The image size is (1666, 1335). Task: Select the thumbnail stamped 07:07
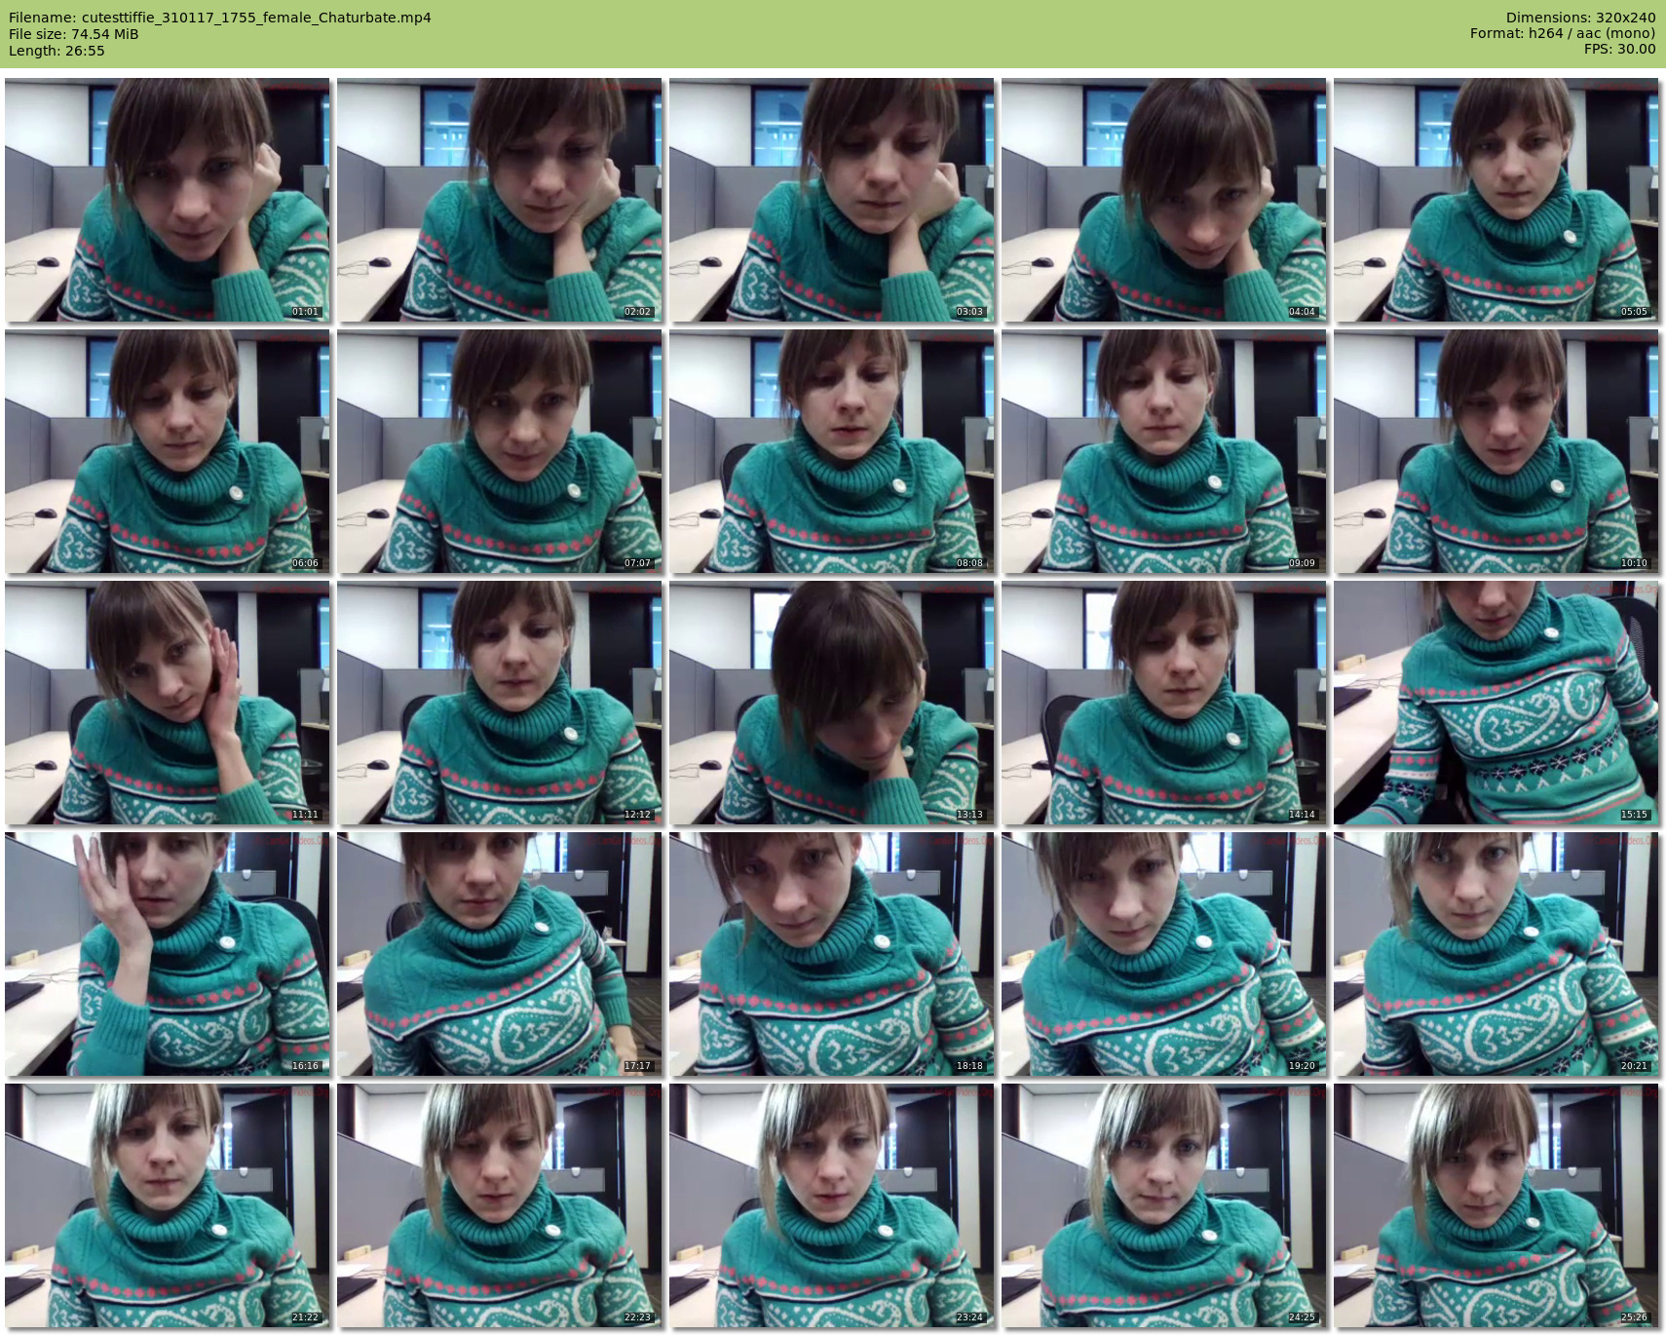[500, 451]
